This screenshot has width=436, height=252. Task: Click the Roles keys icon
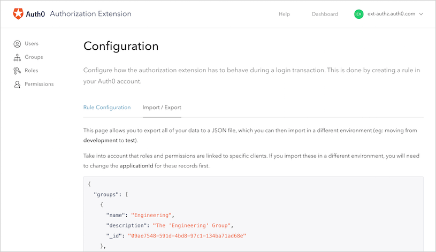[17, 71]
